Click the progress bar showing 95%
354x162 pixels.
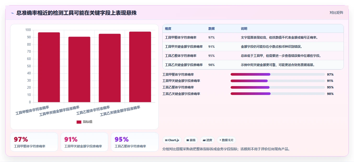click(x=278, y=87)
